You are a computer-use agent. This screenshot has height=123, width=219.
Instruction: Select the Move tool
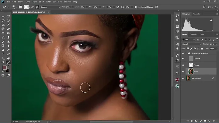[3, 16]
